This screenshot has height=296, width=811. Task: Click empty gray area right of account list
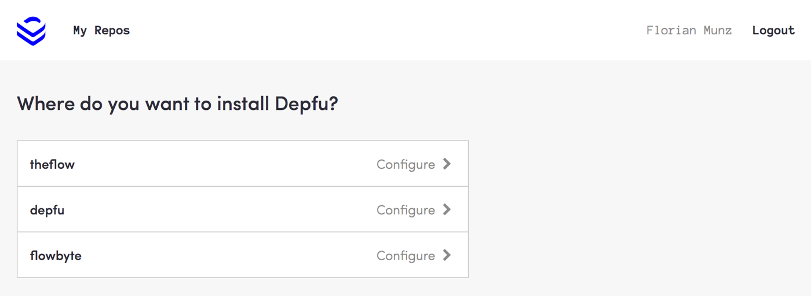click(x=637, y=208)
